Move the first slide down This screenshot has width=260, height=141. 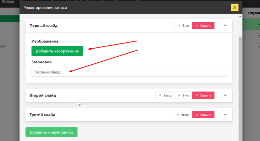[183, 26]
